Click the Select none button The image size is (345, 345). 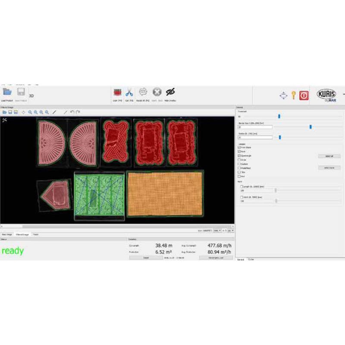coord(329,168)
